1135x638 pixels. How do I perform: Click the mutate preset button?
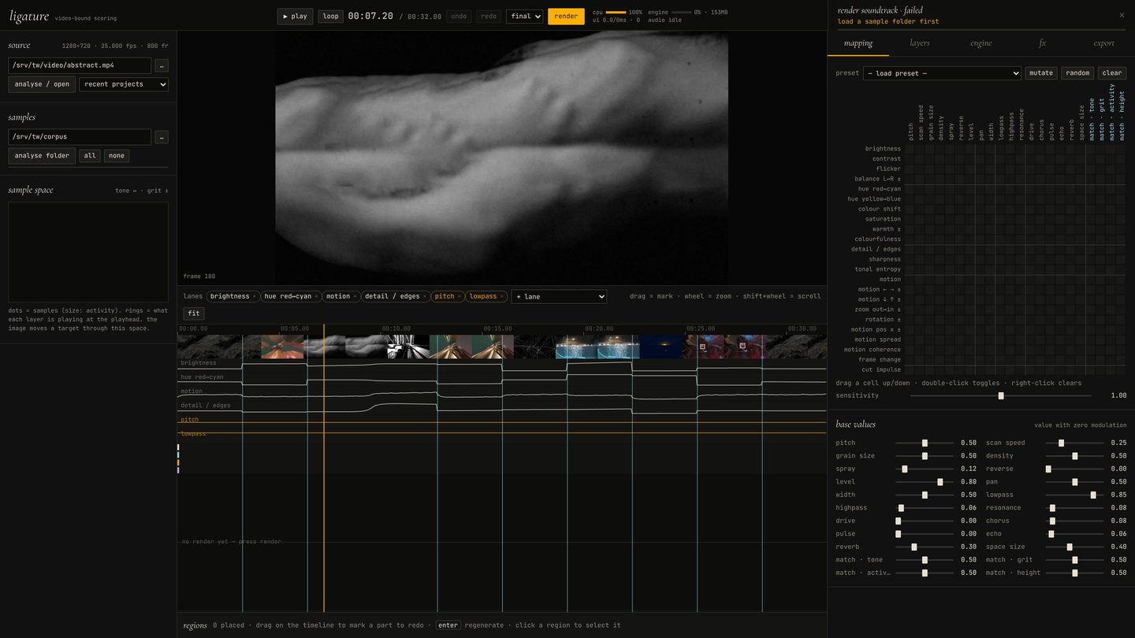click(1041, 73)
